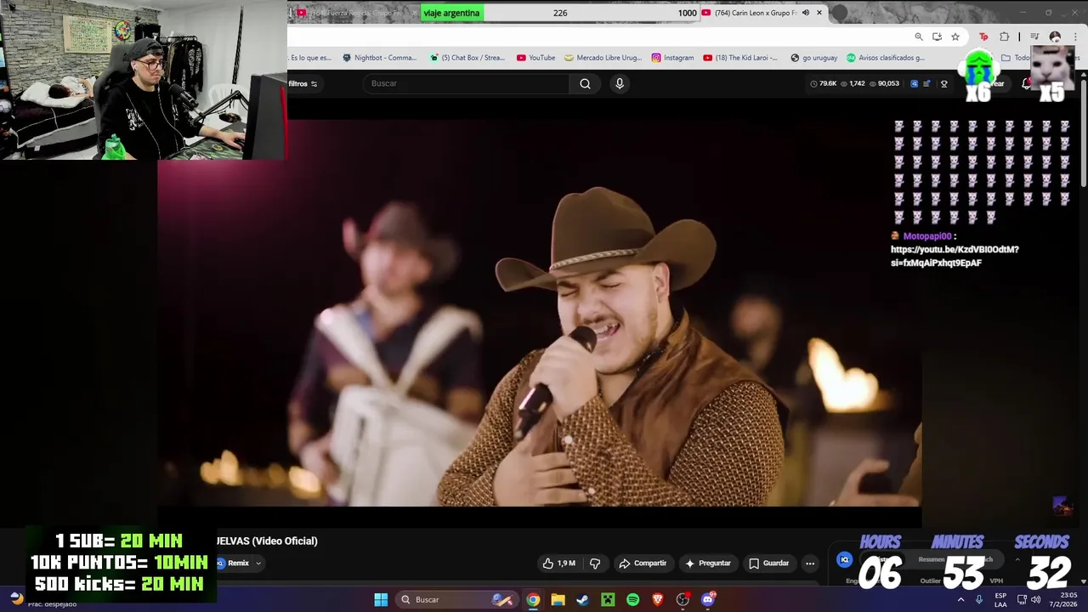This screenshot has height=612, width=1088.
Task: Open the Nightbot Commands bookmark
Action: 379,58
